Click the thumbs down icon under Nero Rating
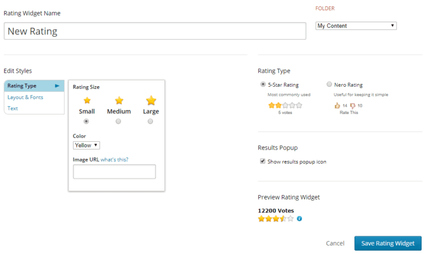 click(x=352, y=105)
